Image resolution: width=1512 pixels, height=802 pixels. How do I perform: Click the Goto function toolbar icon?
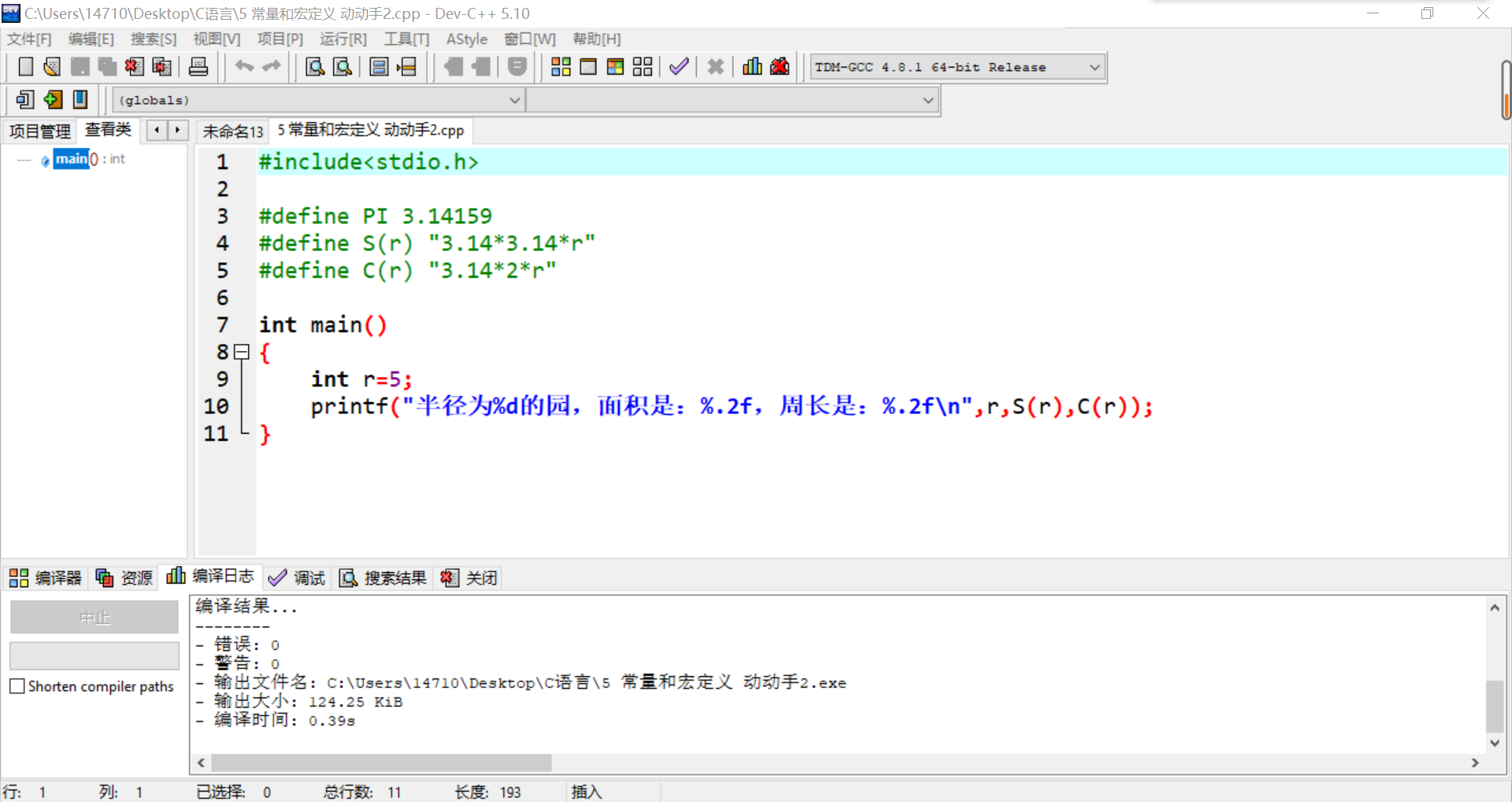point(379,67)
